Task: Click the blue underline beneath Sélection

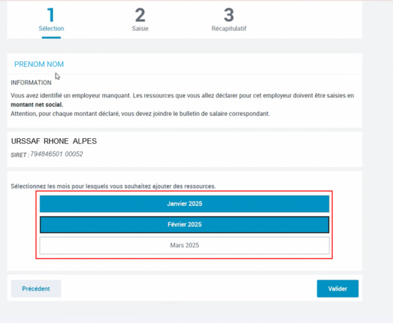Action: pyautogui.click(x=51, y=37)
